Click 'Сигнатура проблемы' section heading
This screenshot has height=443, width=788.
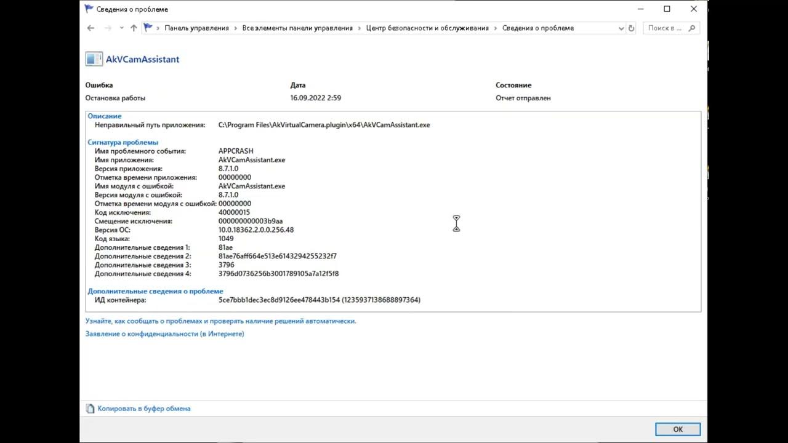point(123,143)
